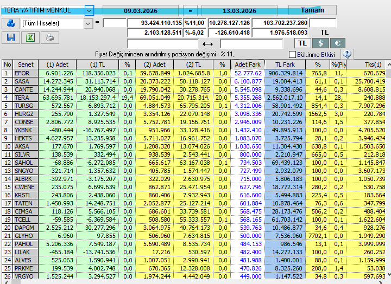Click the blue cubes group icon button
The height and width of the screenshot is (284, 391).
[x=11, y=23]
